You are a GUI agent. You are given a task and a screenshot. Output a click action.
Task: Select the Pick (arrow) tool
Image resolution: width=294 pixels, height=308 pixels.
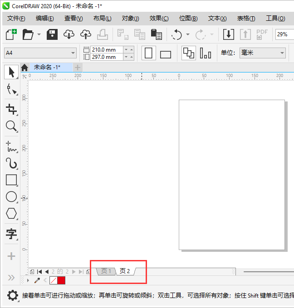pyautogui.click(x=11, y=72)
